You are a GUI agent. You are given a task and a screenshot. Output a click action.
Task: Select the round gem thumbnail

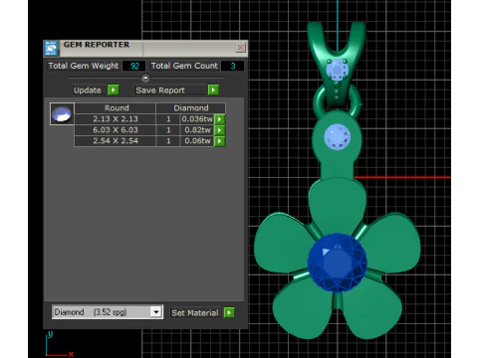click(x=62, y=113)
